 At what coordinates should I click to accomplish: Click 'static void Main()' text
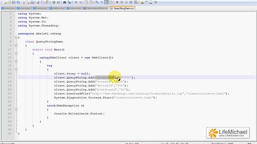[48, 50]
